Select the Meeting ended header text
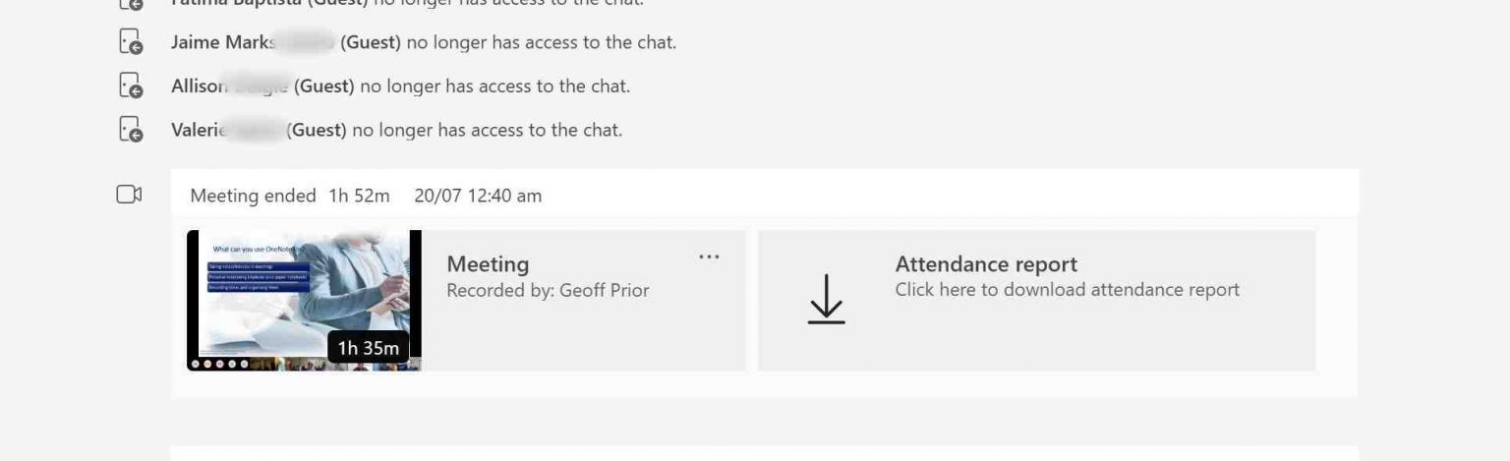Viewport: 1510px width, 461px height. coord(254,196)
